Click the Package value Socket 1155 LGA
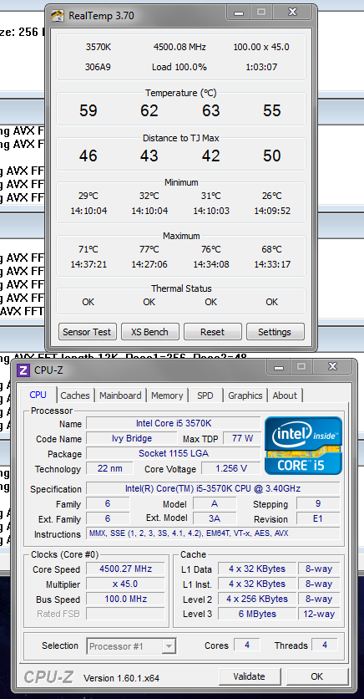 coord(173,453)
